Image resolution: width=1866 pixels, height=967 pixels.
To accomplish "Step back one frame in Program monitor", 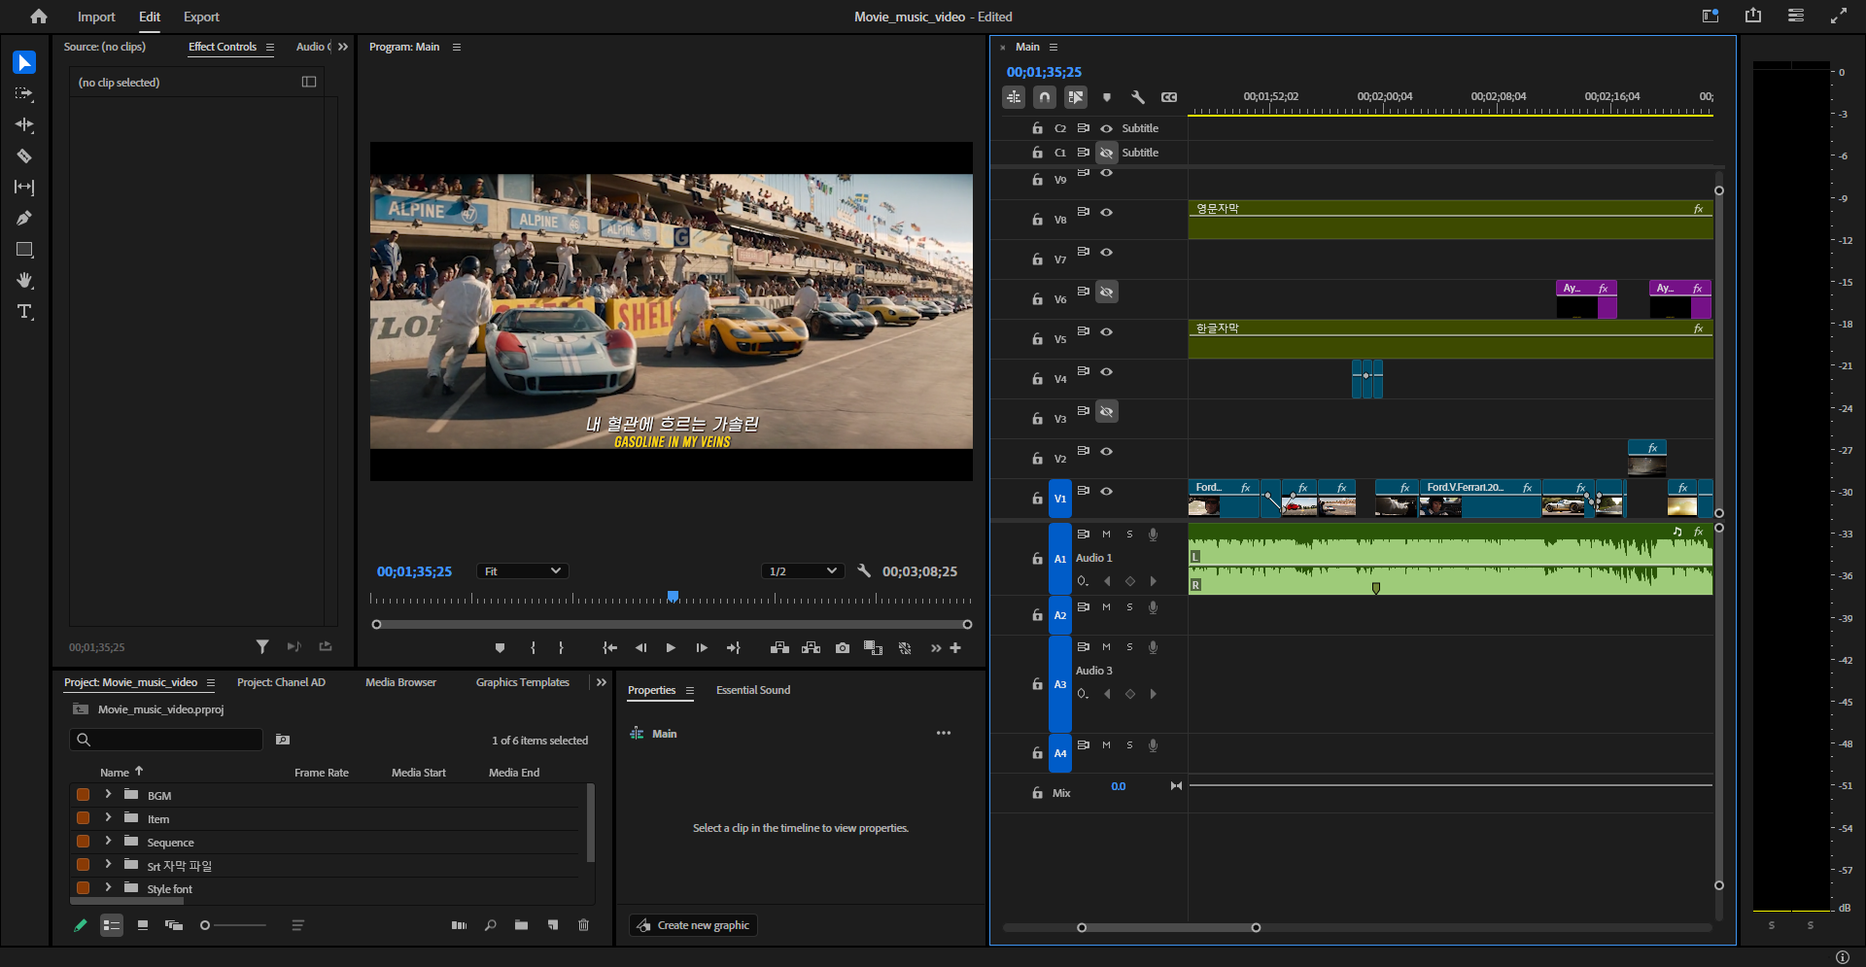I will [640, 648].
